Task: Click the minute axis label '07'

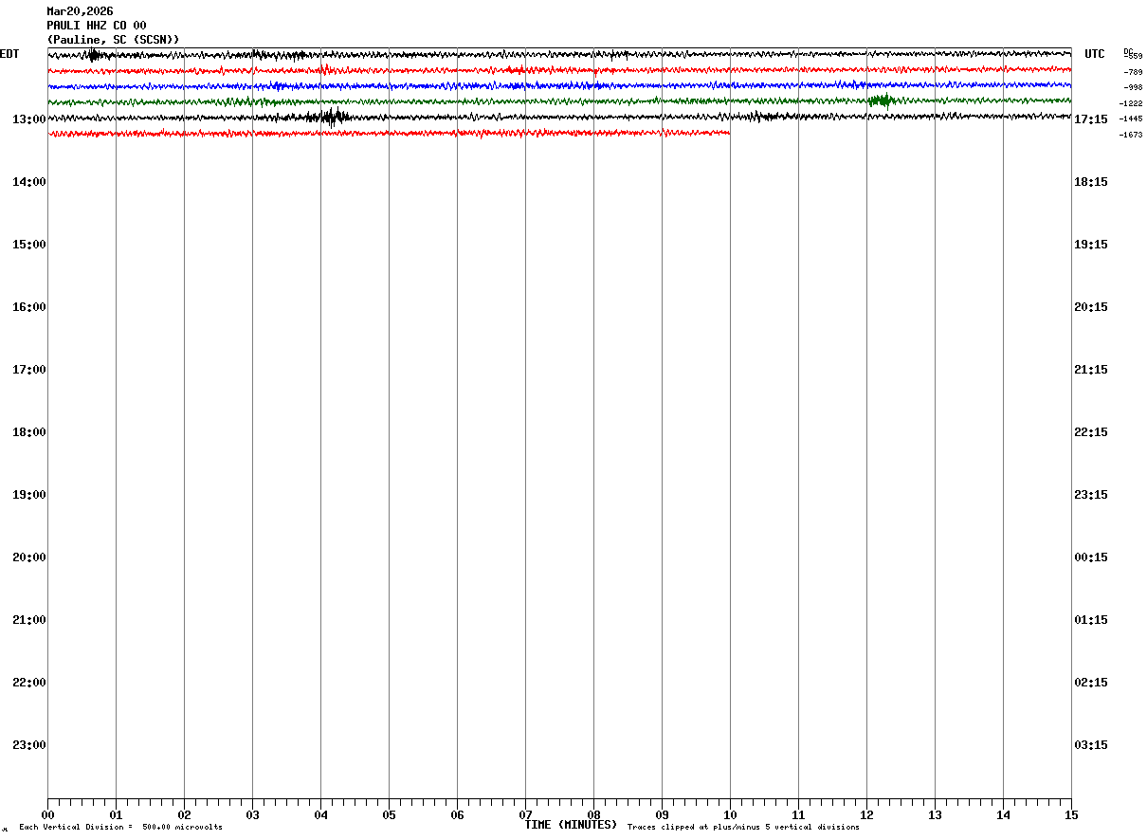Action: tap(525, 815)
